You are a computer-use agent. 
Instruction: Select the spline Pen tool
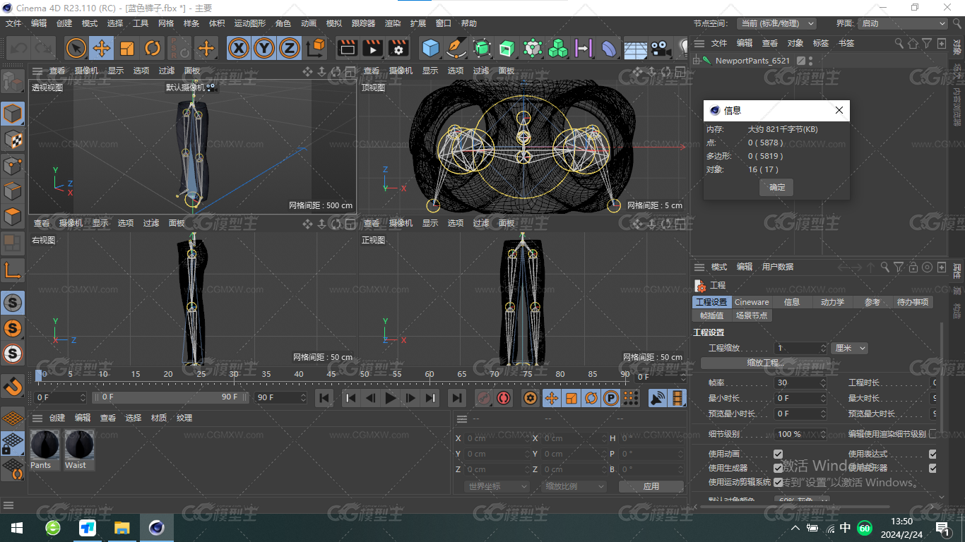(x=456, y=48)
